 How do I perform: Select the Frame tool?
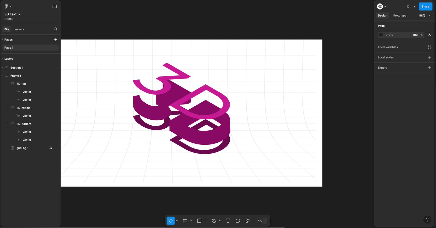[185, 221]
